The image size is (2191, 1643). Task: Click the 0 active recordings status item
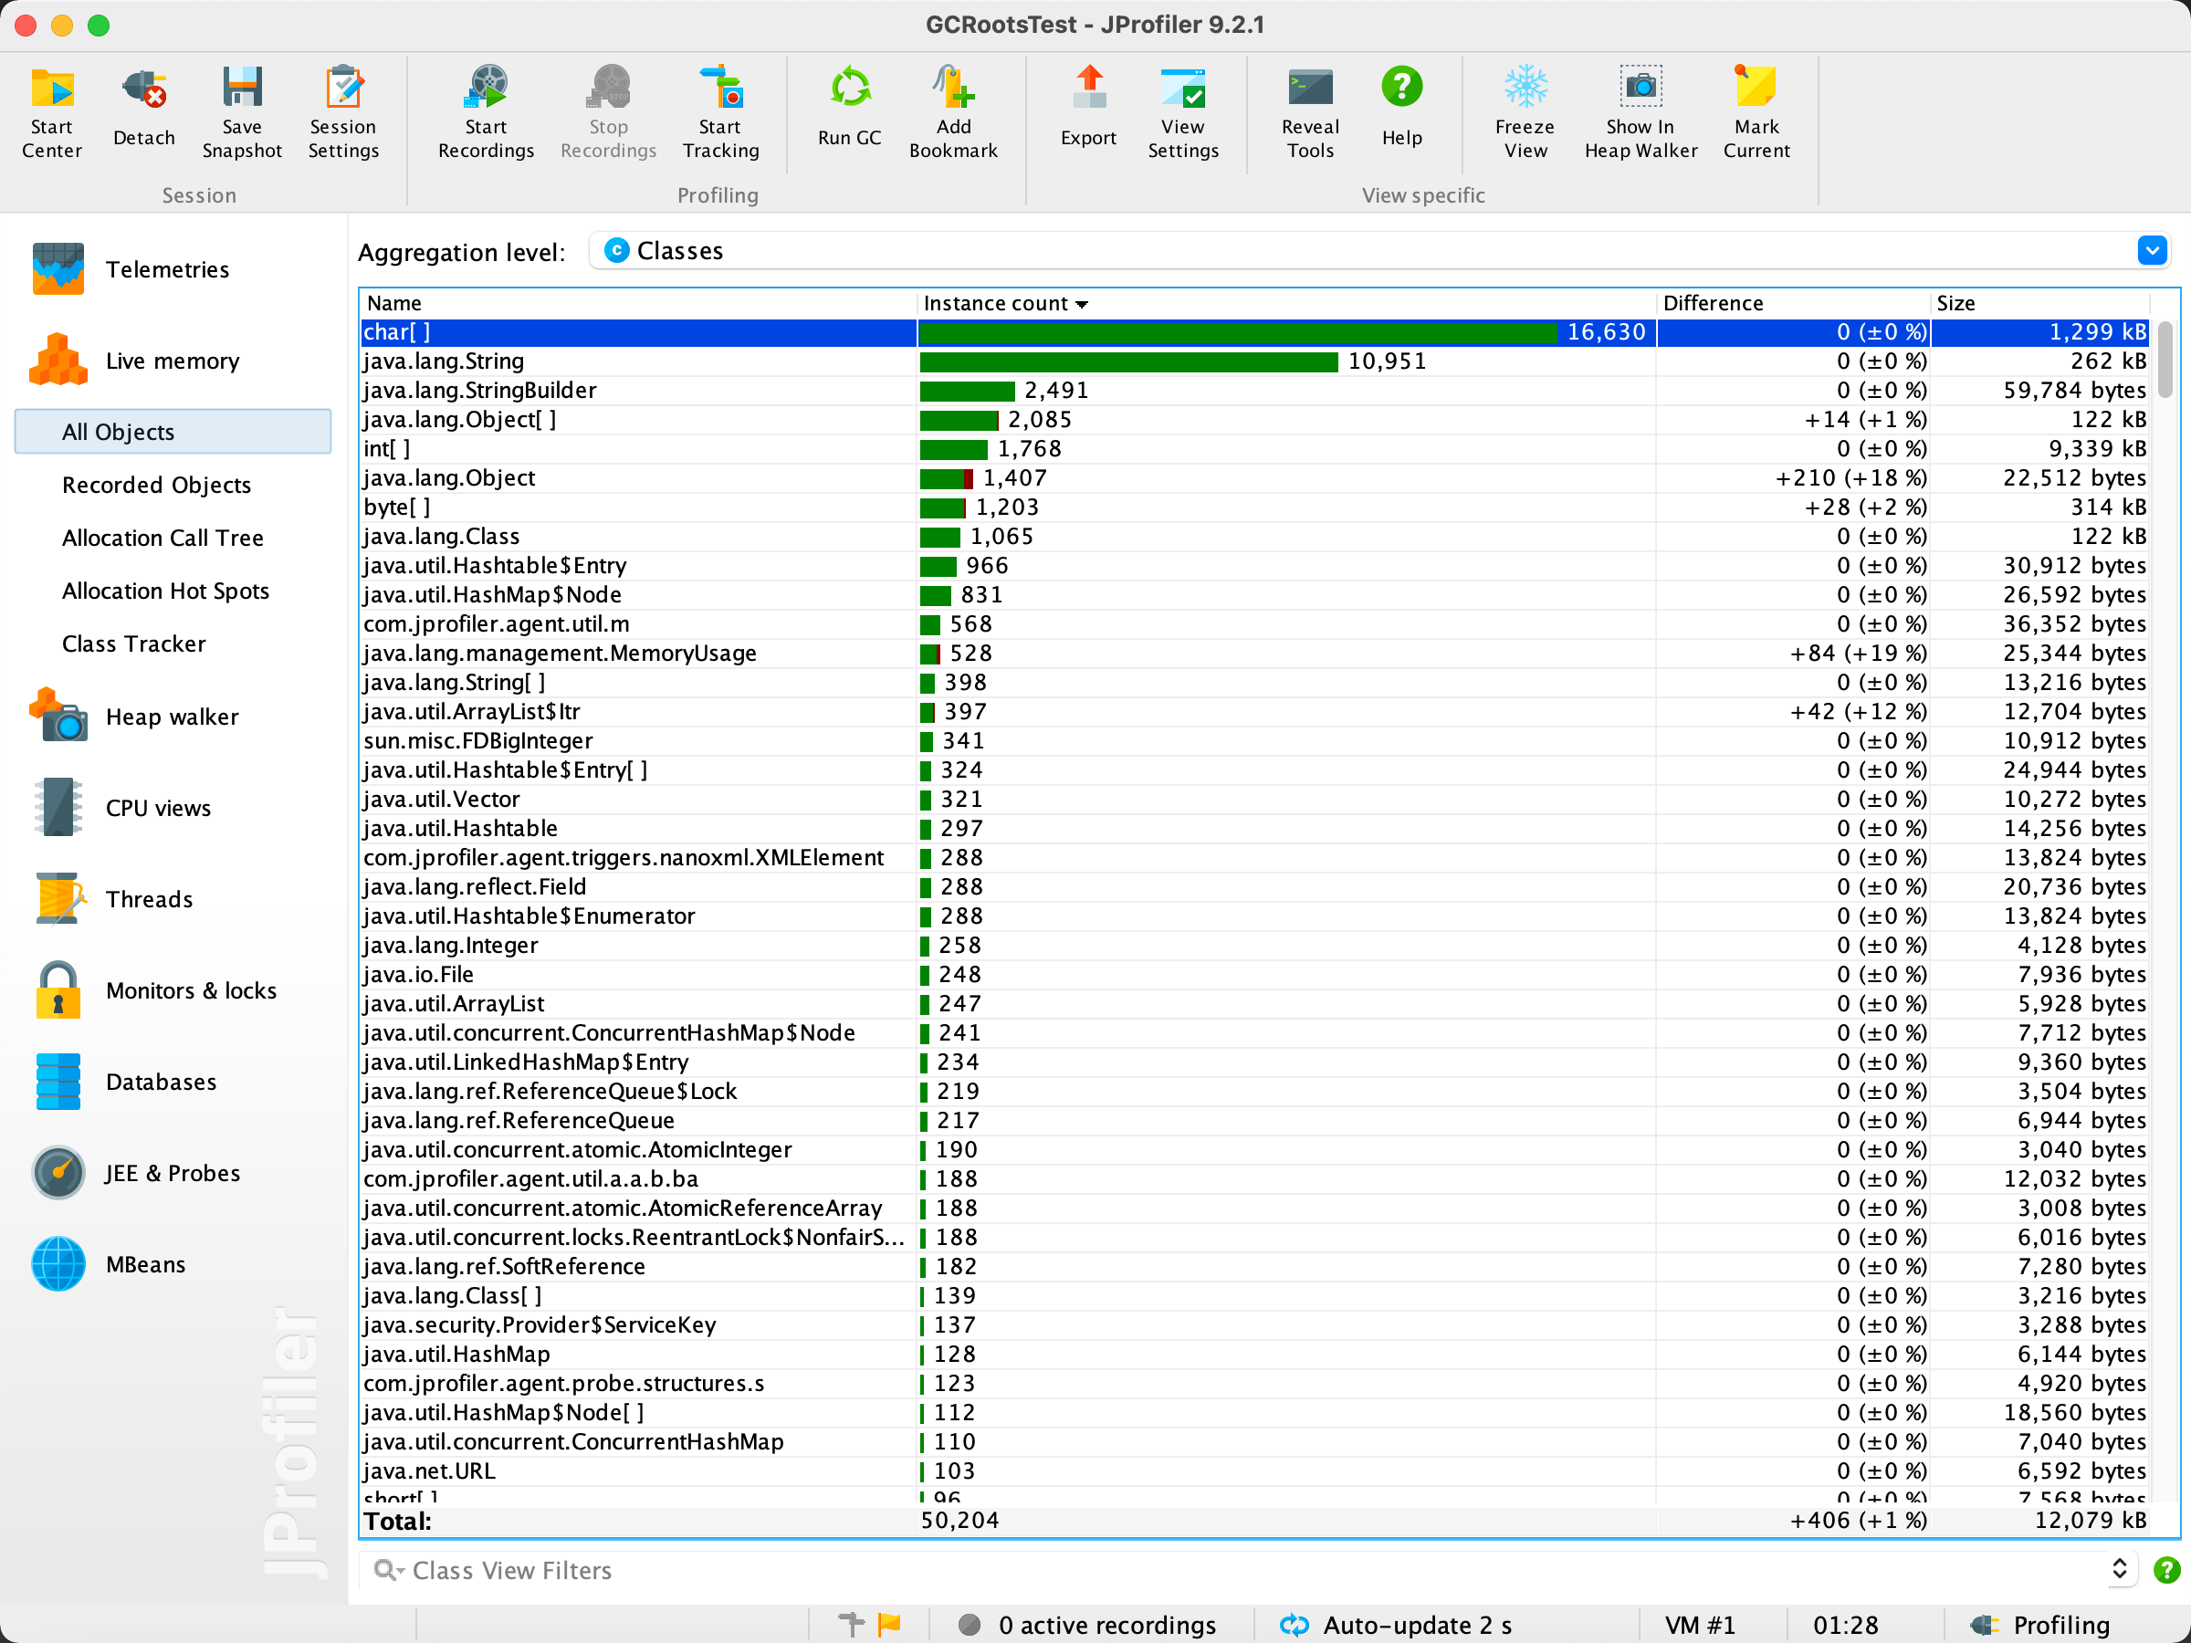(x=1086, y=1624)
